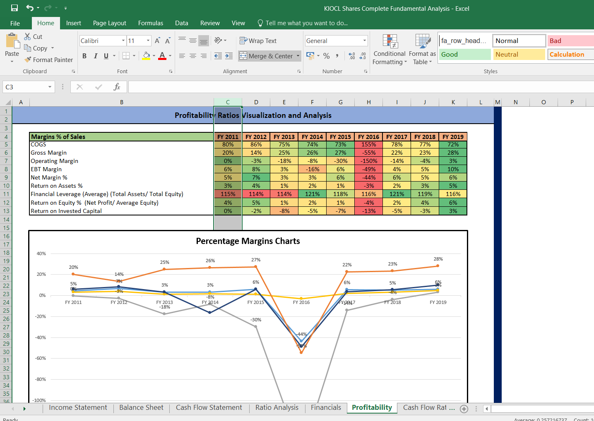This screenshot has width=594, height=421.
Task: Click the Top Align icon
Action: click(182, 40)
